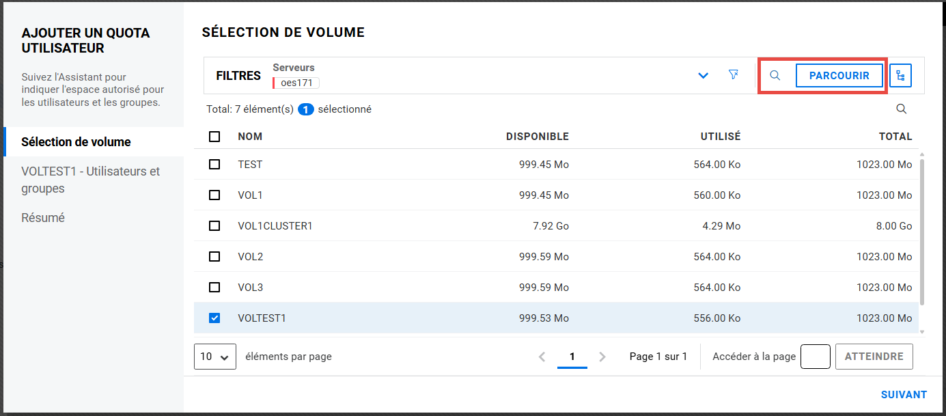Expand the Filtres chevron dropdown
946x416 pixels.
click(703, 76)
